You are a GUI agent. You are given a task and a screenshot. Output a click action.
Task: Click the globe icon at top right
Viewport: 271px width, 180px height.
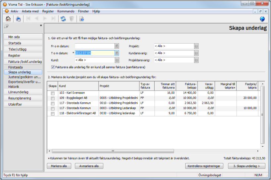coord(262,18)
